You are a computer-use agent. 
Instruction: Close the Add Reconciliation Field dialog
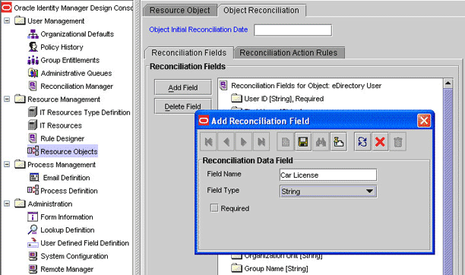(x=424, y=121)
